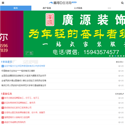Click the 最新信息 section heading
This screenshot has width=125, height=125.
click(7, 94)
